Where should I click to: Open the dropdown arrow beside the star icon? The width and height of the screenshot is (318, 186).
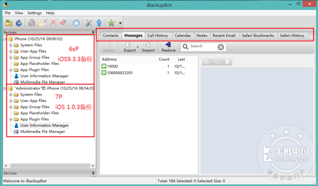point(120,23)
